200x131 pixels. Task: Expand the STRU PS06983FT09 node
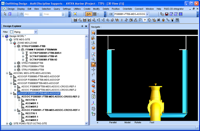(15, 63)
